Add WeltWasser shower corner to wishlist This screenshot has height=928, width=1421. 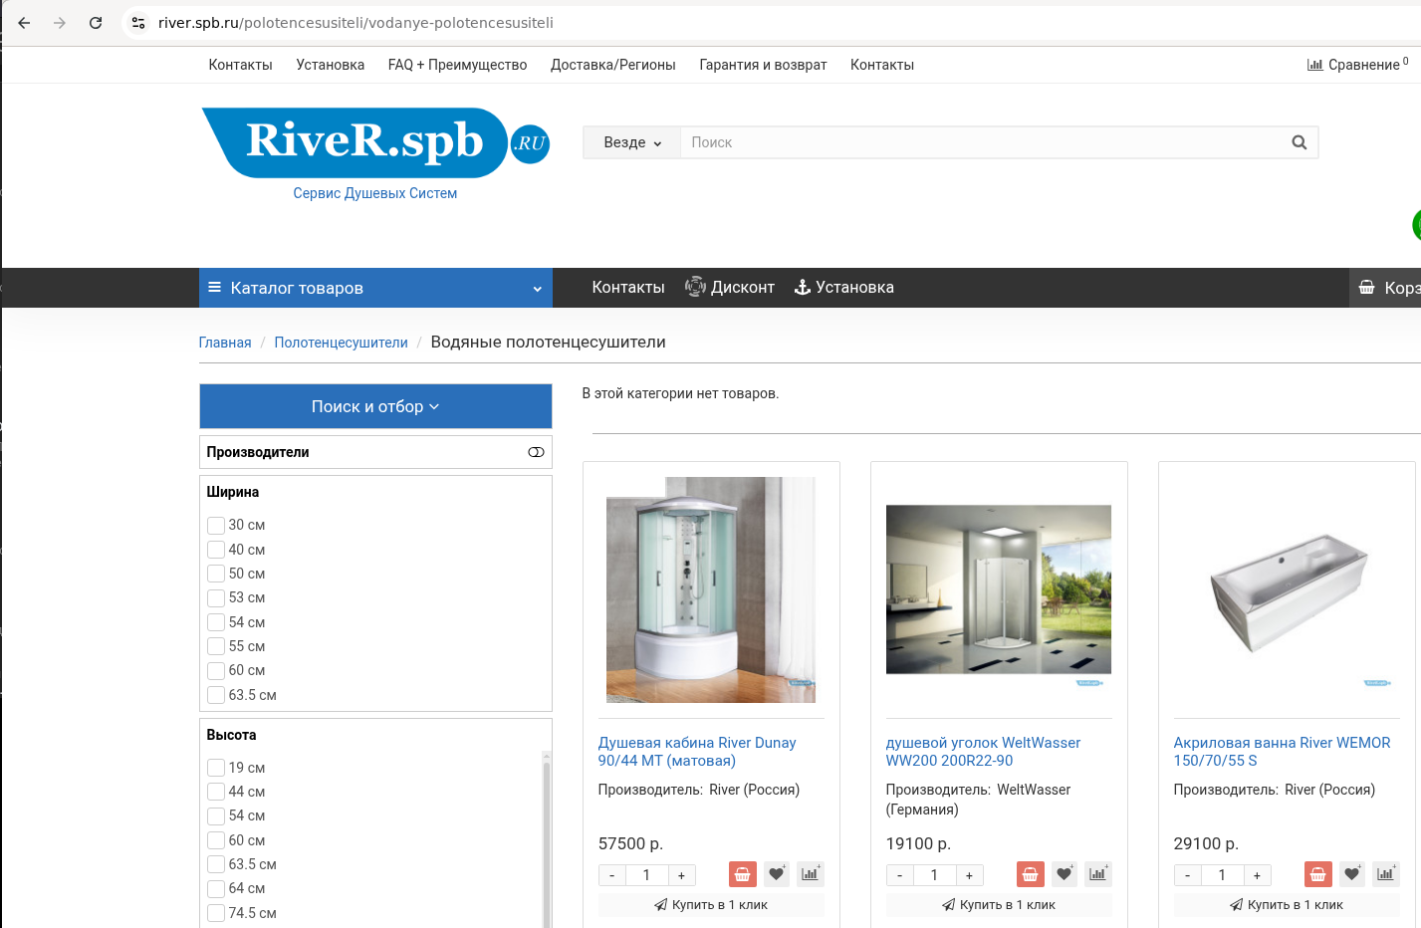[x=1065, y=874]
